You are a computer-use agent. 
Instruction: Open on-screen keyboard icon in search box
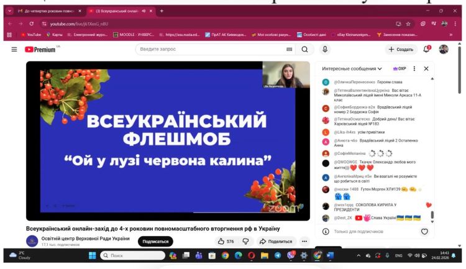289,49
